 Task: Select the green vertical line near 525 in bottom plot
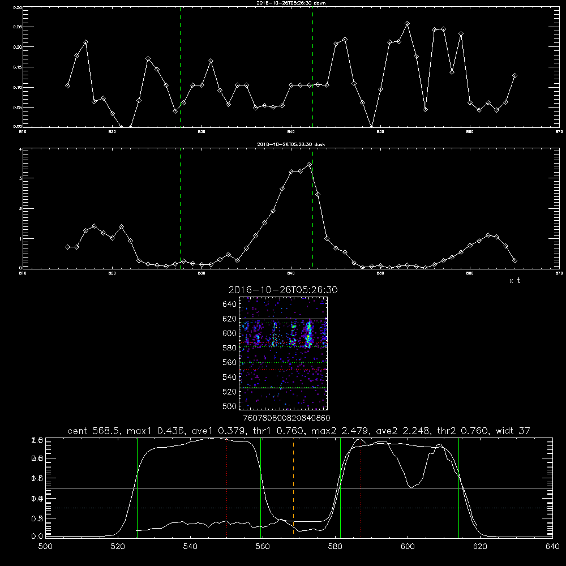[137, 488]
